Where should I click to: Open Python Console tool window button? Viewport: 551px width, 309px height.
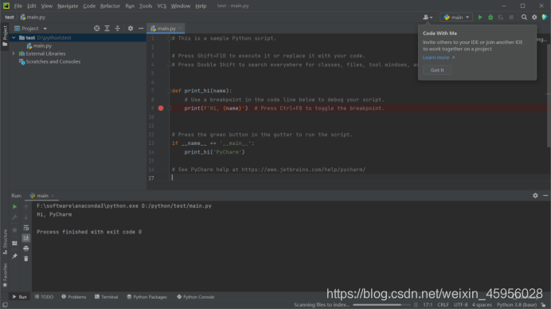(195, 297)
